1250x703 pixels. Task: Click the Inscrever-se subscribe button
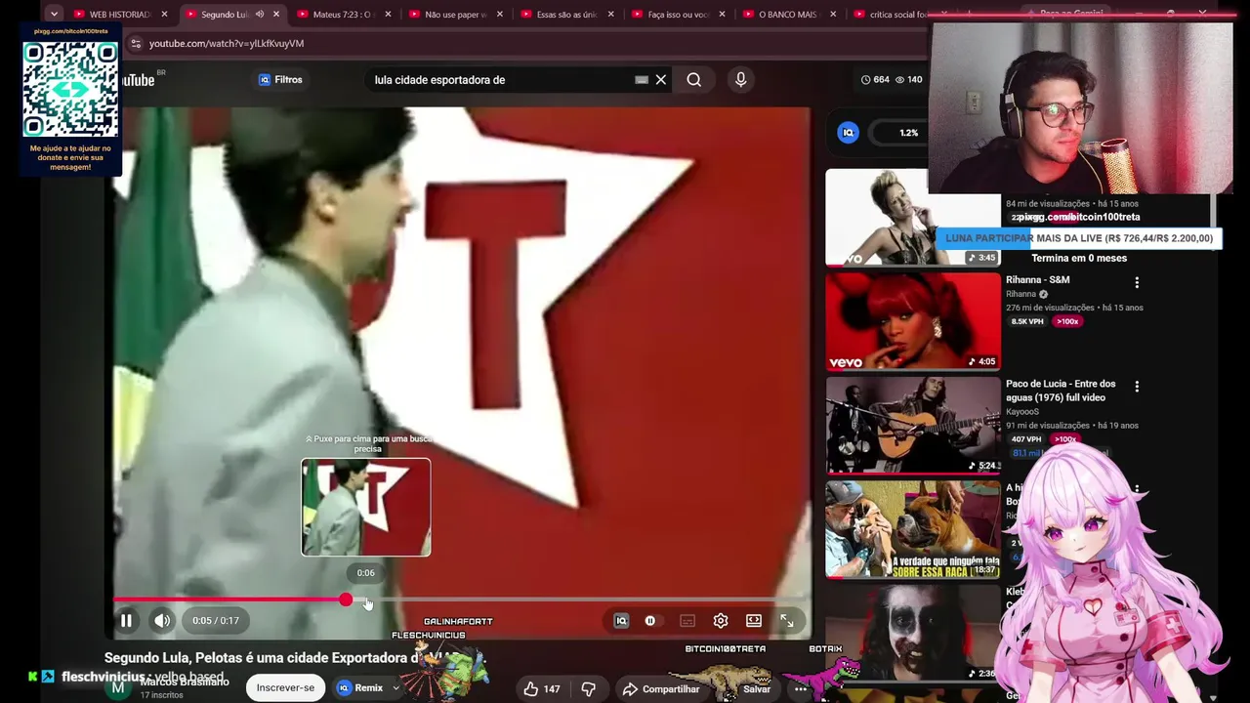[285, 688]
